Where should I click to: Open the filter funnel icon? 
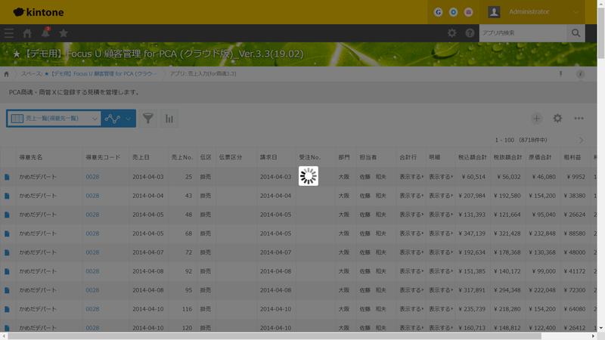pos(147,119)
